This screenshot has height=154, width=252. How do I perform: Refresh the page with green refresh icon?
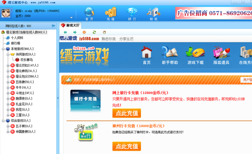click(94, 32)
